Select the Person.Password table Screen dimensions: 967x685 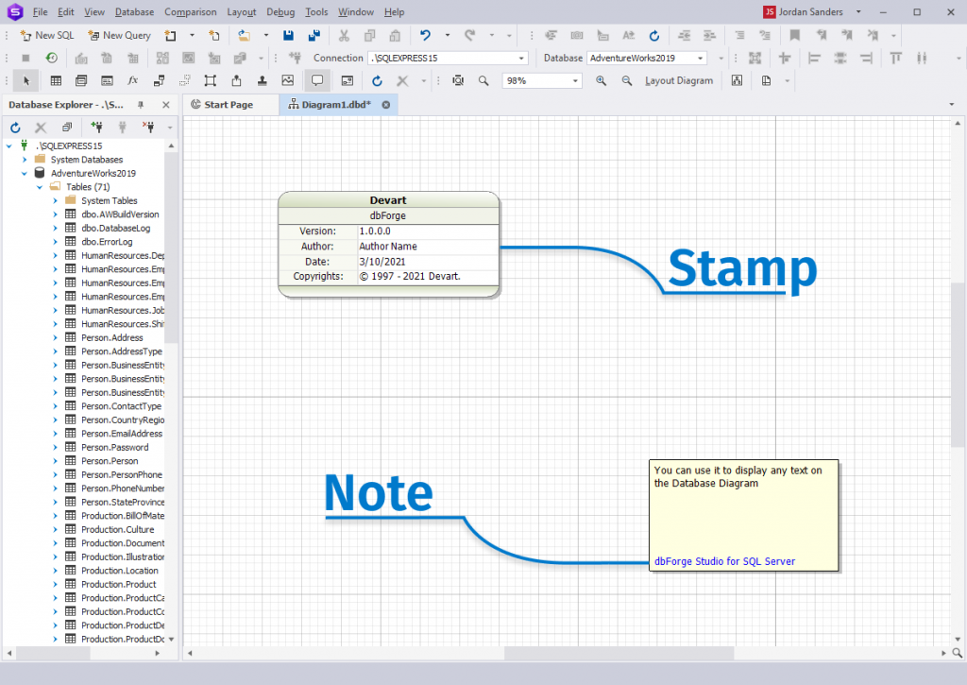point(114,448)
